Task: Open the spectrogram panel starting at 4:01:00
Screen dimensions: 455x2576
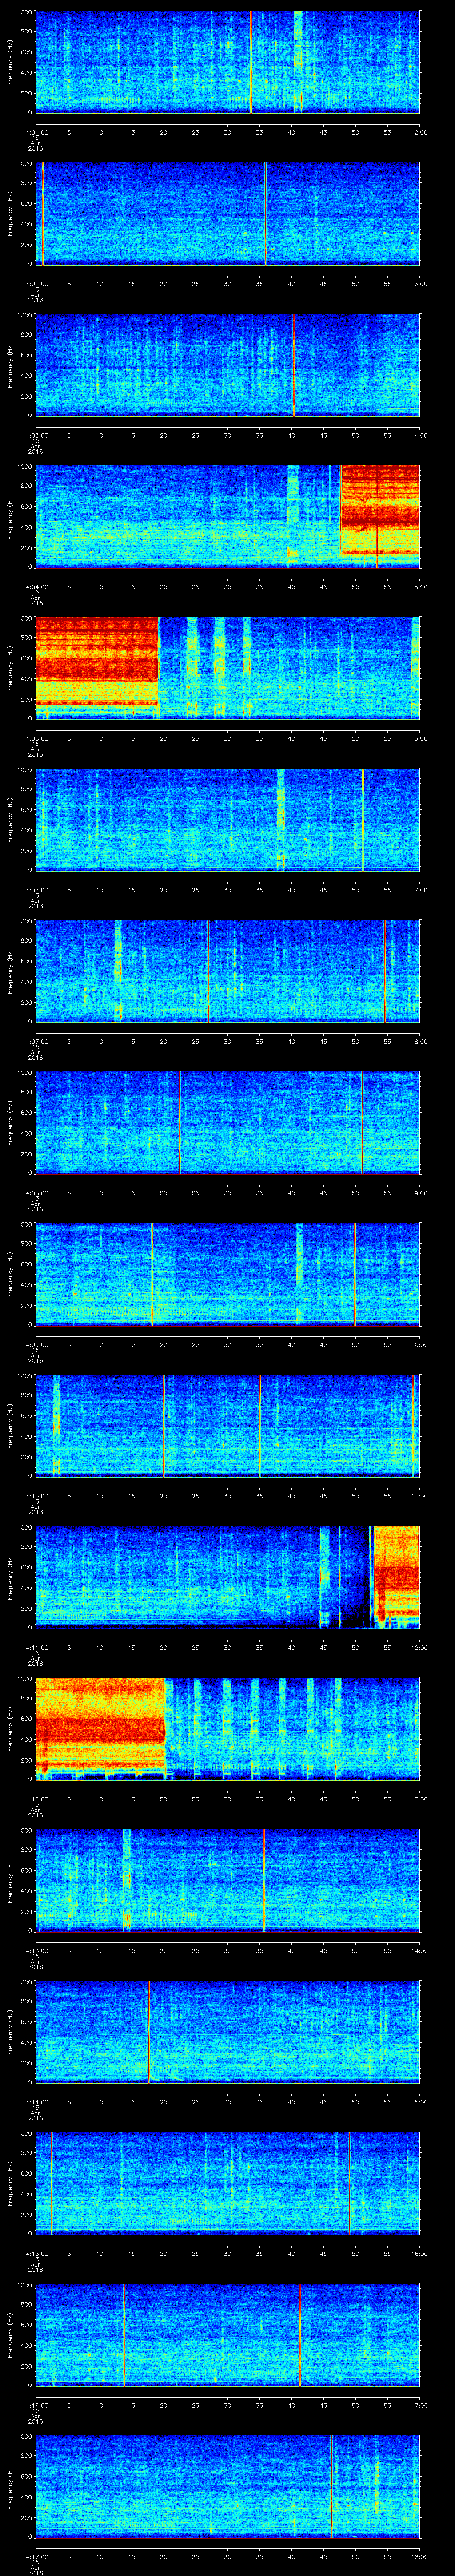Action: tap(227, 62)
